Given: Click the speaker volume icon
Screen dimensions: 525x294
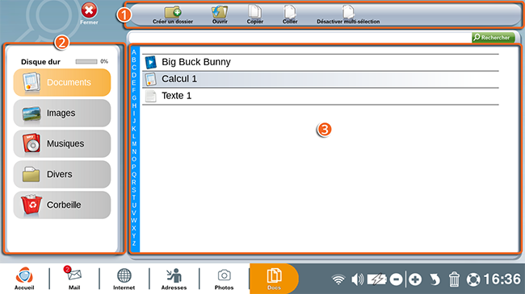Looking at the screenshot, I should (357, 280).
